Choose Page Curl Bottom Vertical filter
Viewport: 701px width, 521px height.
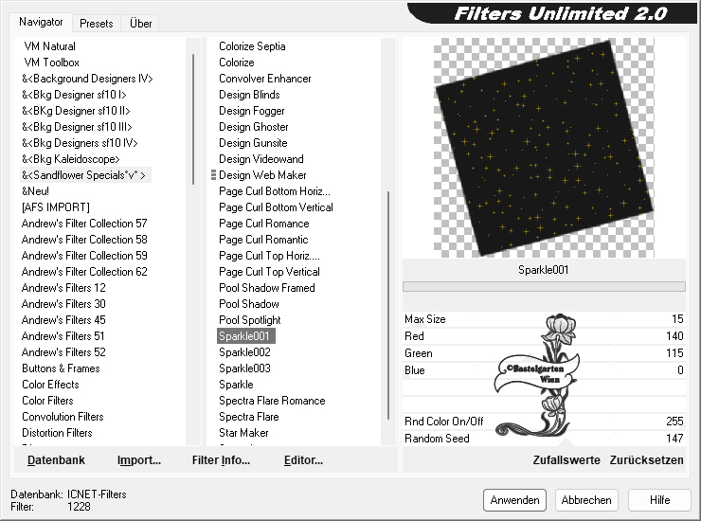(x=276, y=207)
